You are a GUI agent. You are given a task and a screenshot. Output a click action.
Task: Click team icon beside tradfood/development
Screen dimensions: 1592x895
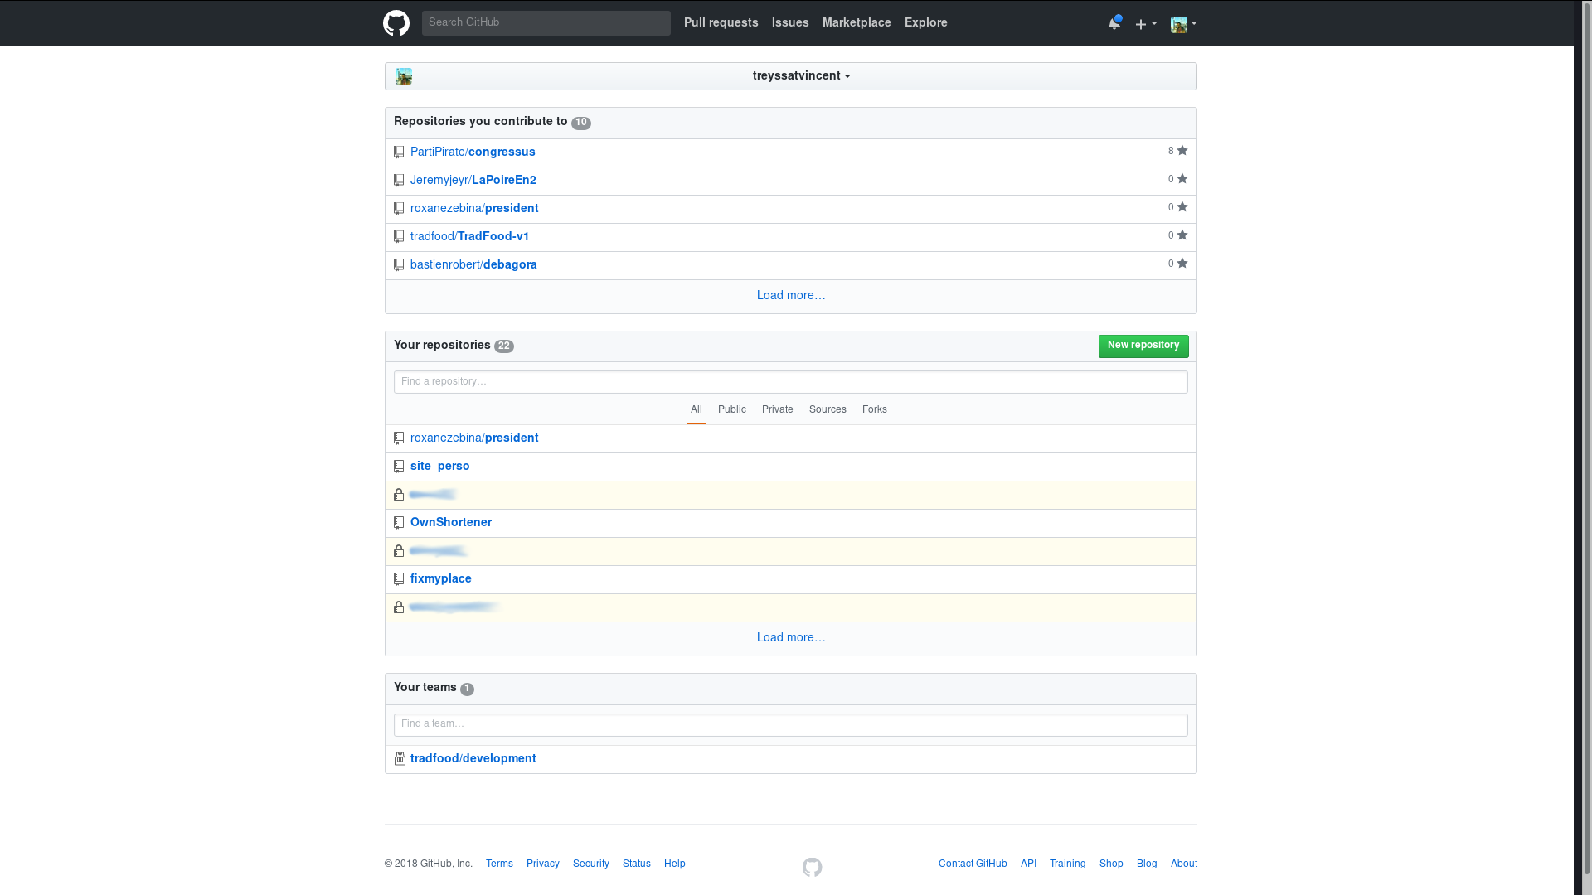coord(400,759)
